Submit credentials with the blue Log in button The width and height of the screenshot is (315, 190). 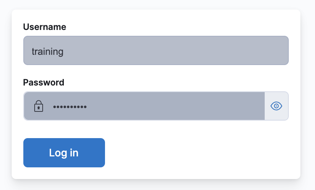(x=64, y=153)
